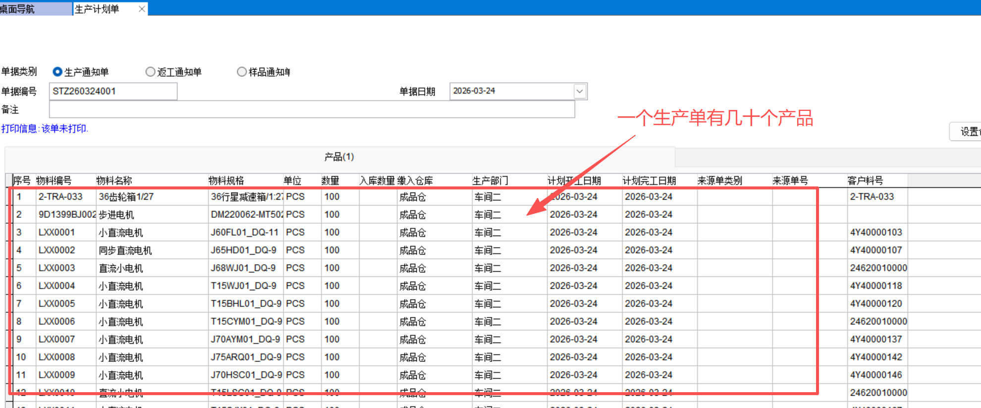
Task: Sort by 物料编号 column header
Action: click(x=54, y=181)
